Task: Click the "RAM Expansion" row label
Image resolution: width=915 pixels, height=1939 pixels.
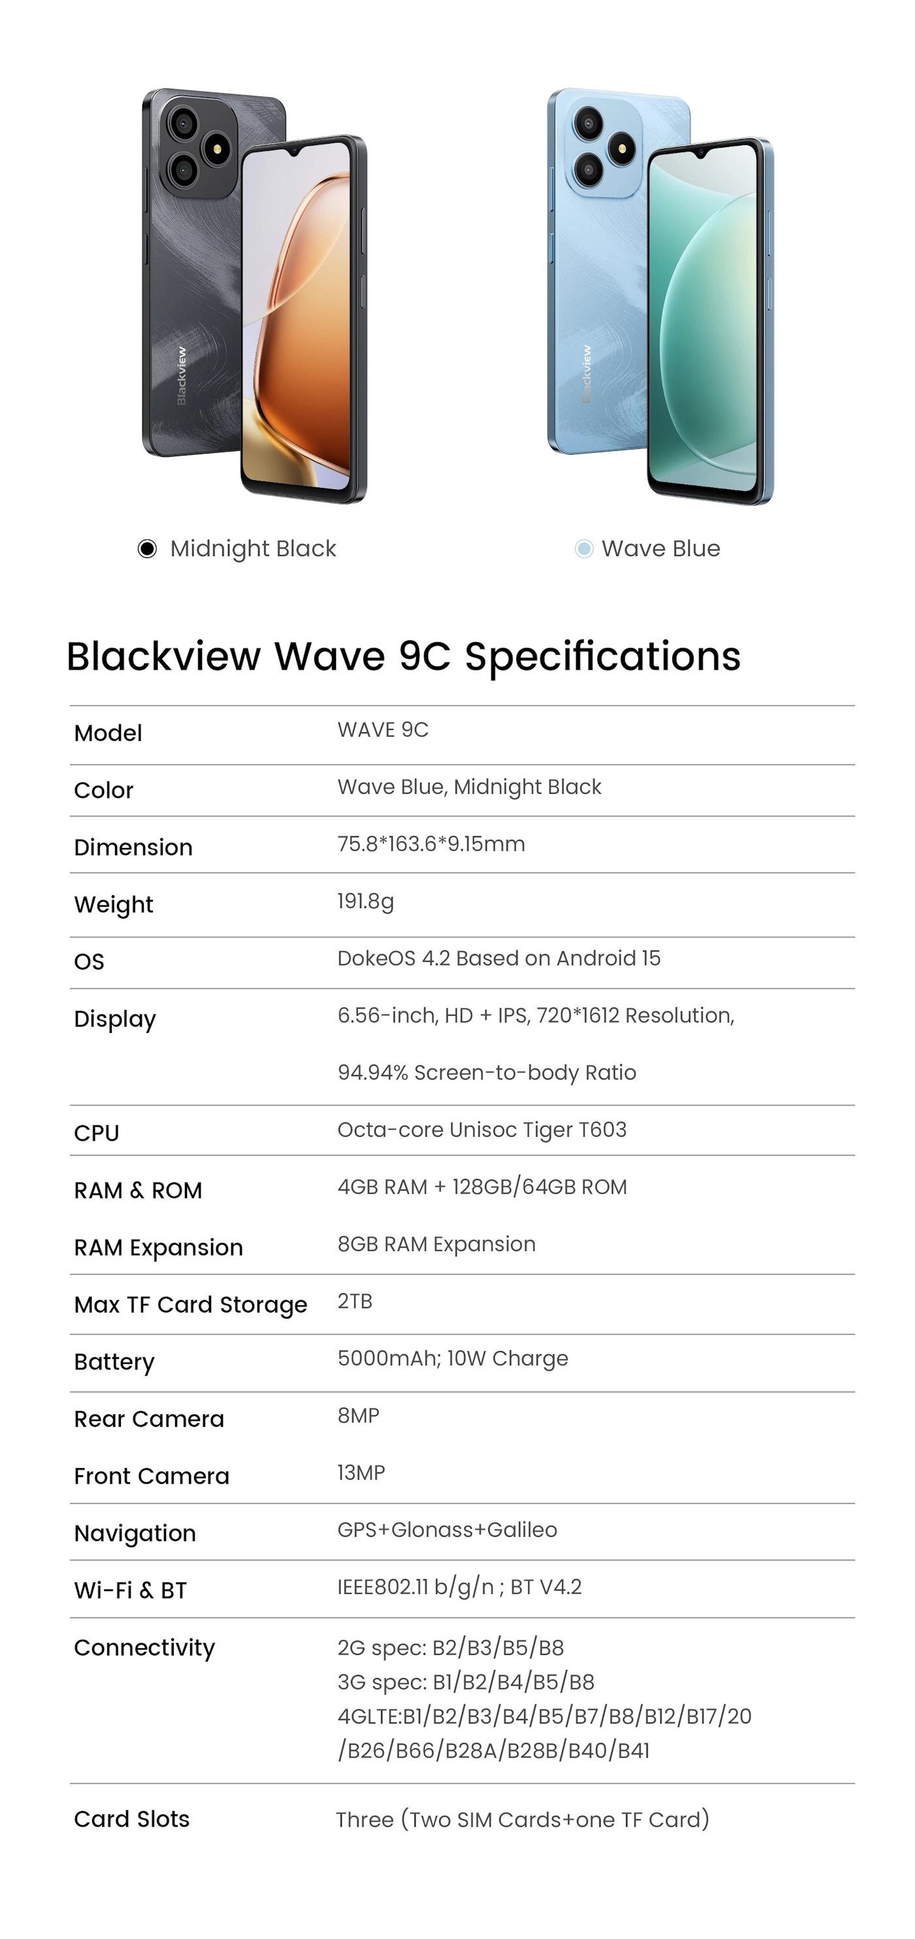Action: [158, 1247]
